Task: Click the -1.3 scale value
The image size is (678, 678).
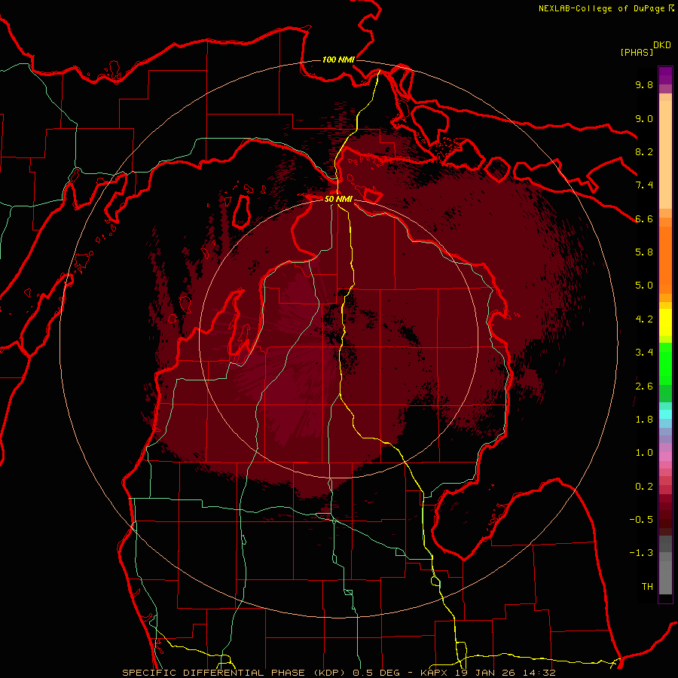Action: click(641, 553)
